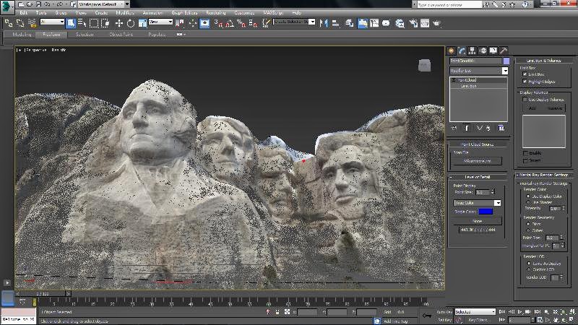This screenshot has height=325, width=578.
Task: Click the point cloud source file button
Action: (477, 160)
